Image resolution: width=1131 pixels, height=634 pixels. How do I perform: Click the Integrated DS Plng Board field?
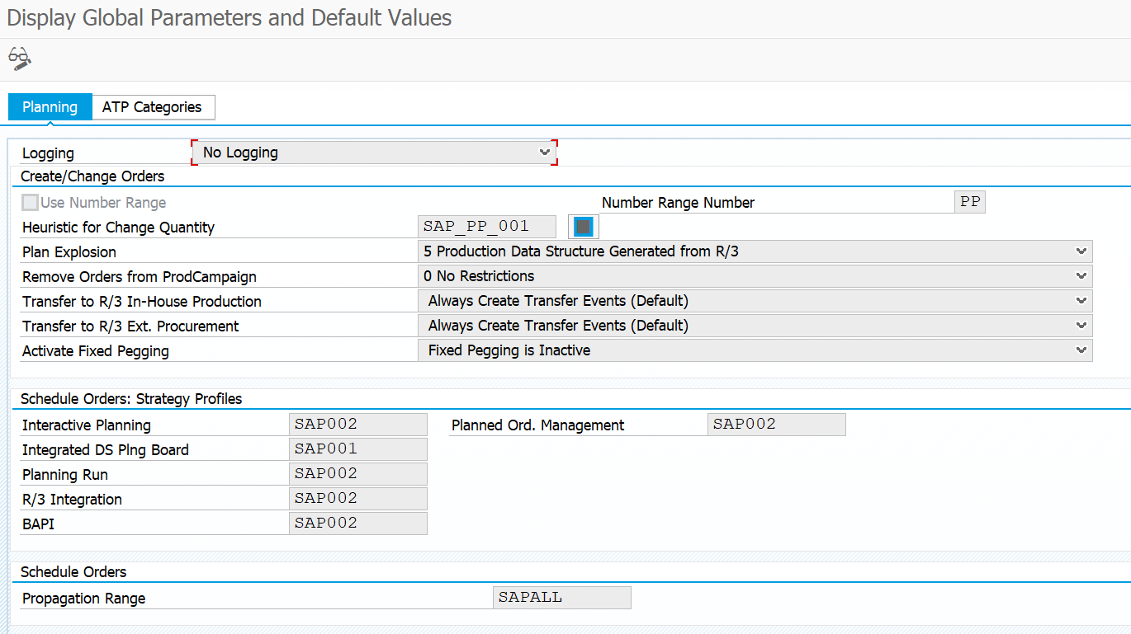click(x=358, y=449)
